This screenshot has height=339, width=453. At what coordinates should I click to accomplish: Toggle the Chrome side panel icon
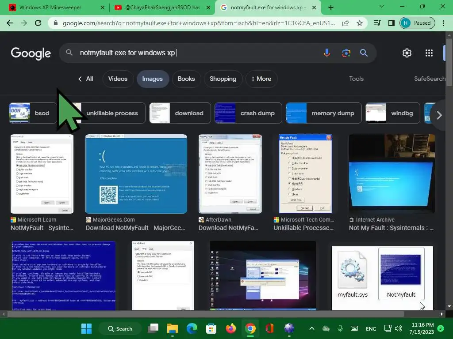point(391,23)
